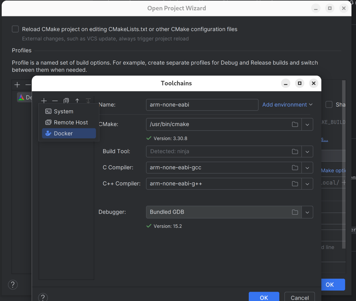Click OK in the Toolchains dialog
Viewport: 356px width, 301px height.
click(264, 297)
